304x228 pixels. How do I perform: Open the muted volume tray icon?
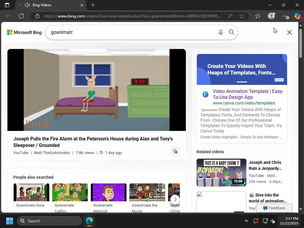click(x=273, y=221)
